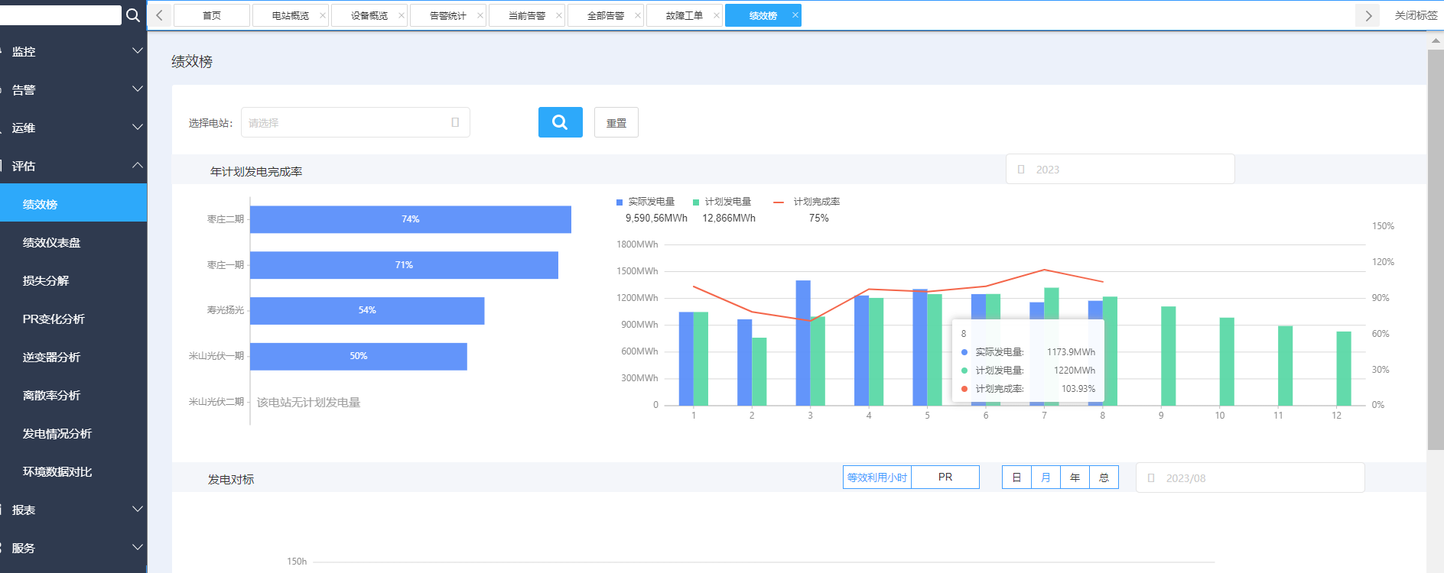Switch period to 年

click(1075, 477)
